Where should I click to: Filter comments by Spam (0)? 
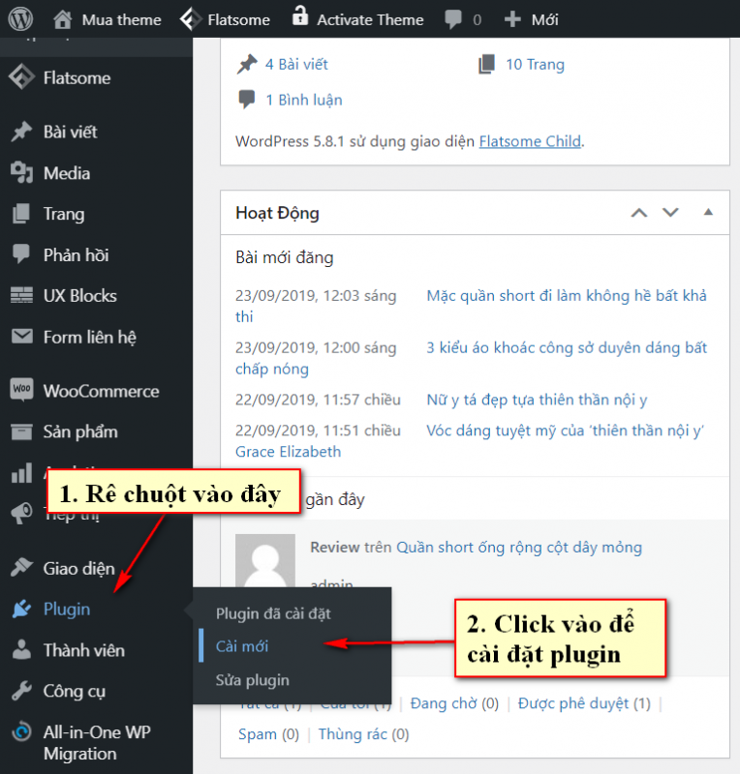(268, 734)
